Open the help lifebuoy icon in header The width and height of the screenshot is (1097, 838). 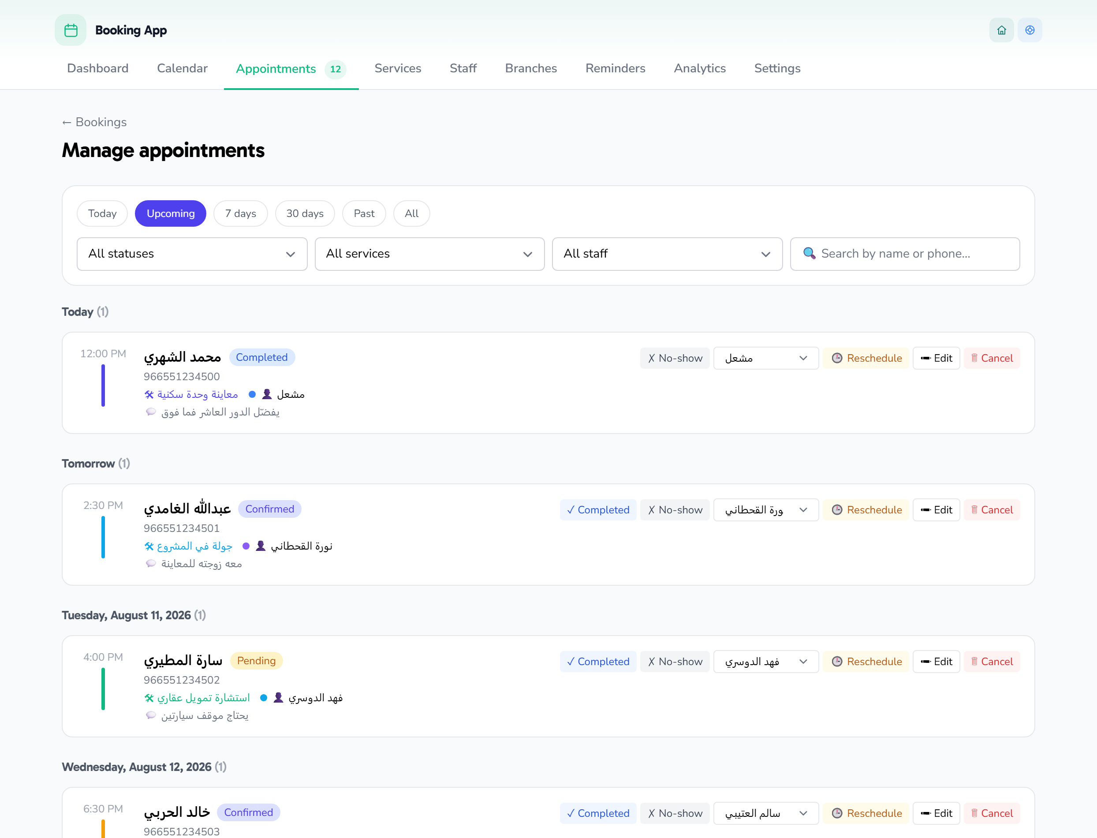pyautogui.click(x=1030, y=30)
